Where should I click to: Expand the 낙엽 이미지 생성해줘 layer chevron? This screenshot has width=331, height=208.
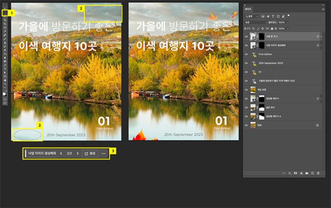321,45
